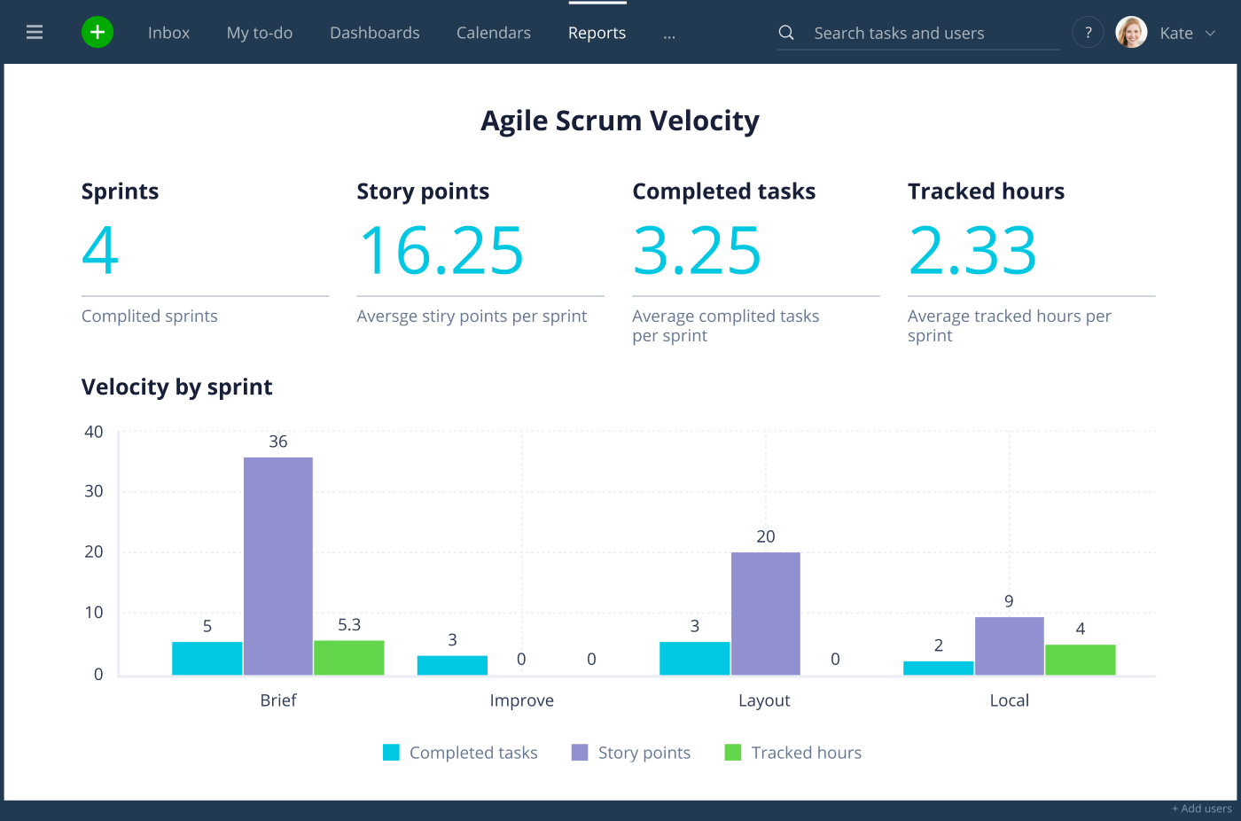Screen dimensions: 1241x821
Task: Click the green Tracked hours legend swatch
Action: pos(733,753)
